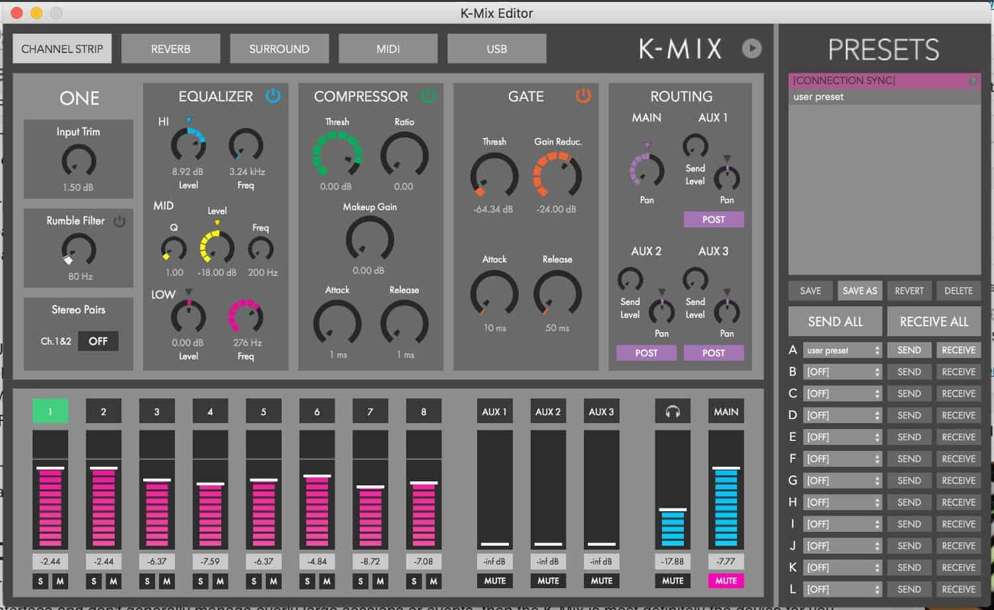This screenshot has width=994, height=610.
Task: Toggle the Gate power icon
Action: coord(583,96)
